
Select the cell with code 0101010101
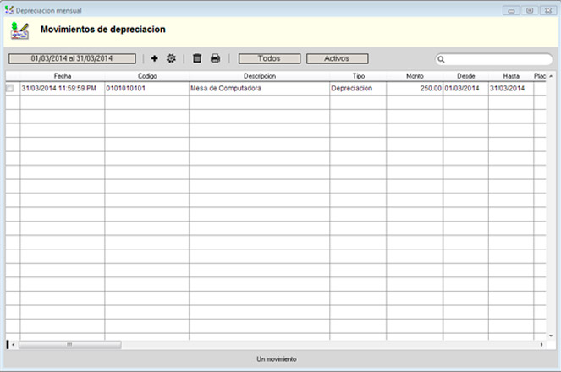pyautogui.click(x=147, y=88)
